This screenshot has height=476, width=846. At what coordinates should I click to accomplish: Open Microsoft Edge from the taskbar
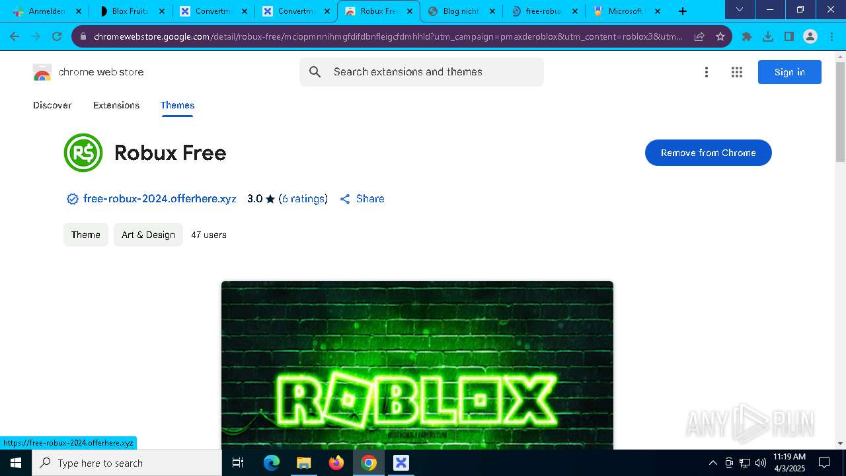[x=272, y=463]
